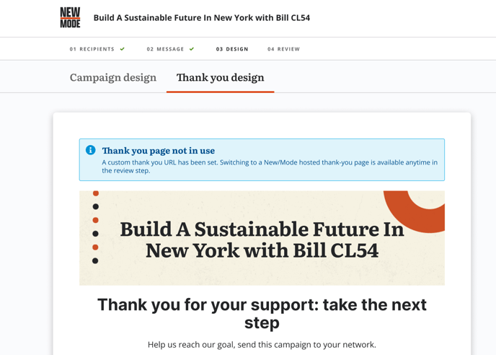
Task: Jump to the 04 Review step
Action: pyautogui.click(x=284, y=49)
